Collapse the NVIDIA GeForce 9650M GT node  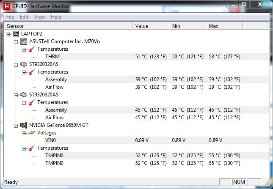pyautogui.click(x=16, y=125)
